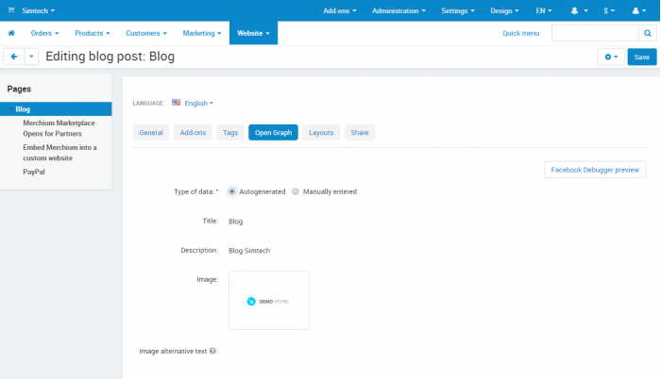
Task: Click the image alternative text help icon
Action: click(212, 351)
